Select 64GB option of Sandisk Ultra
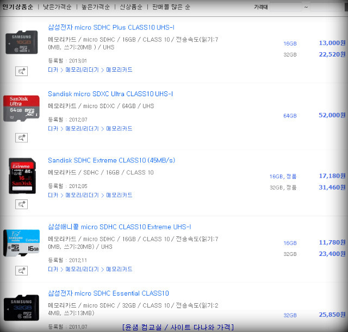The height and width of the screenshot is (332, 348). tap(290, 116)
